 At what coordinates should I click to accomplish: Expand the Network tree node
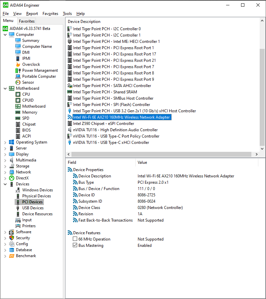(5, 172)
